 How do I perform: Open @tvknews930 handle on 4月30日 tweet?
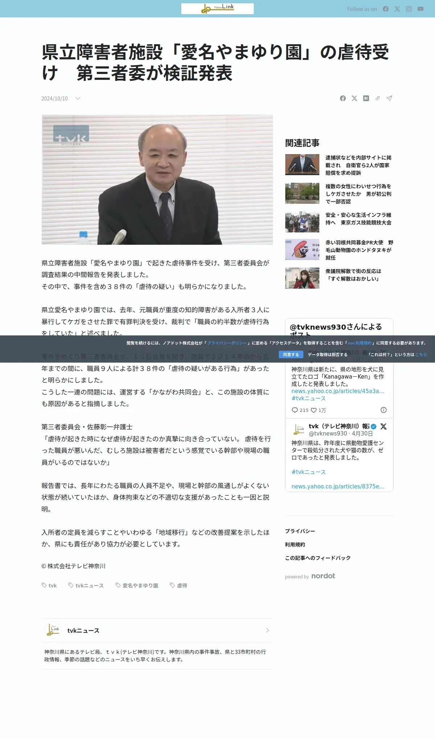328,434
